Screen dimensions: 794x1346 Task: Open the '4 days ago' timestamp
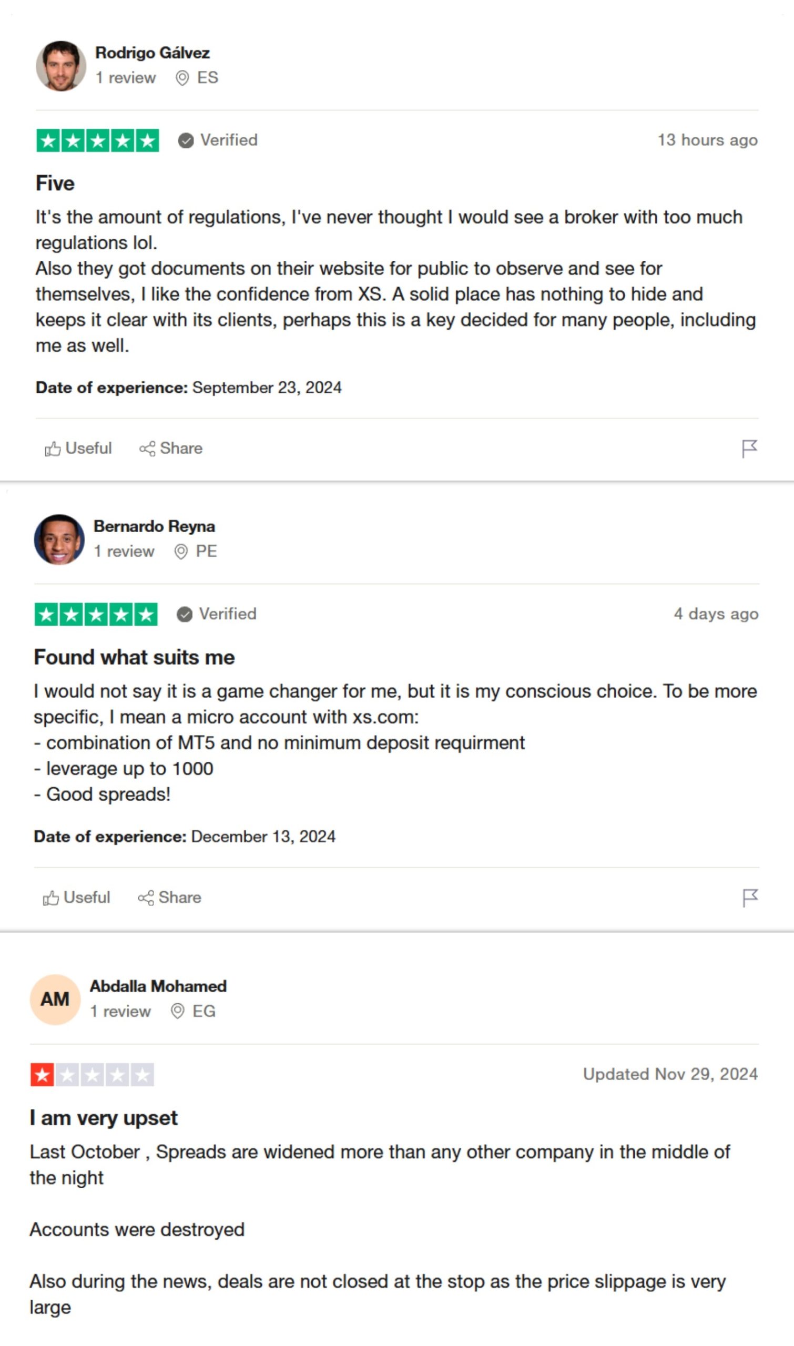716,614
